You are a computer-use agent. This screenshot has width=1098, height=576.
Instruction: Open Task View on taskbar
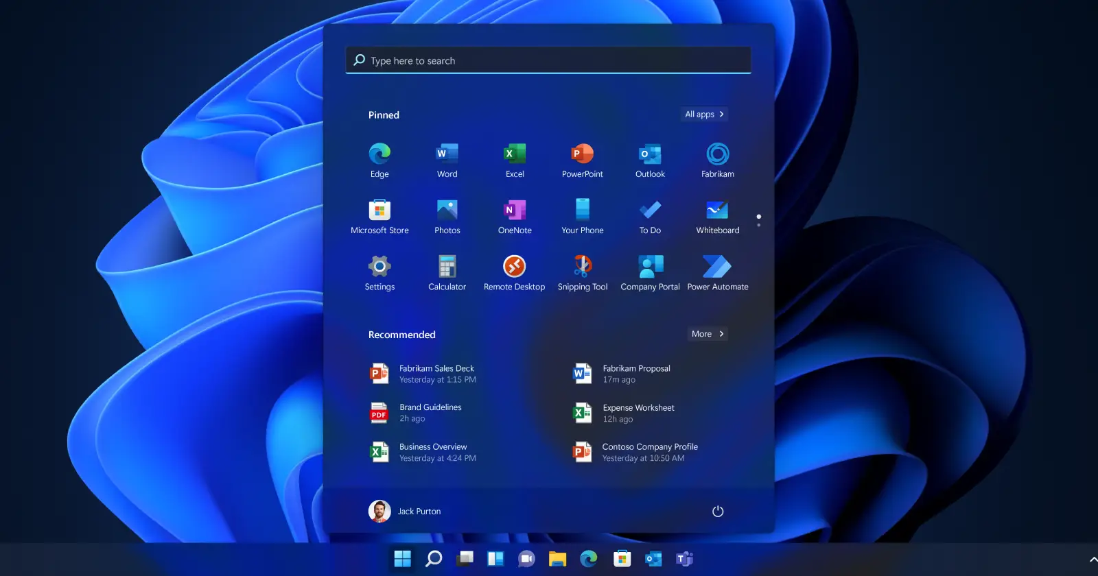click(x=465, y=559)
